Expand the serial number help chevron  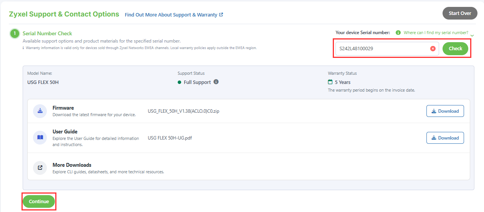click(472, 36)
